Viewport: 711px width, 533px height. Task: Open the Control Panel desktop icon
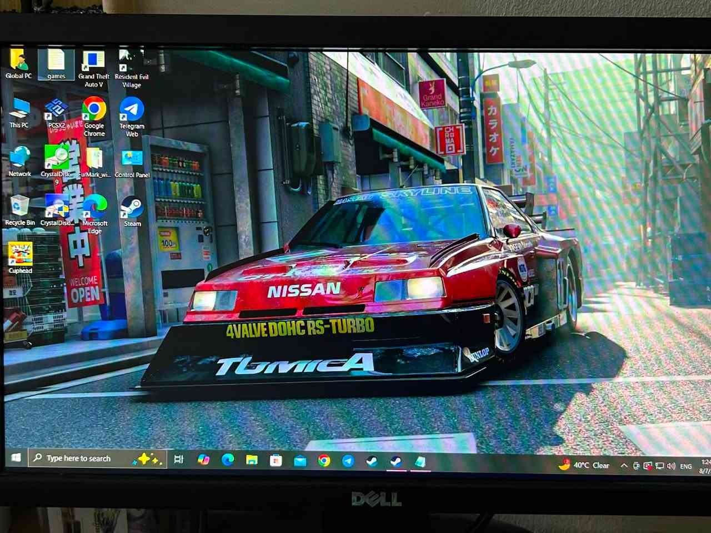132,163
